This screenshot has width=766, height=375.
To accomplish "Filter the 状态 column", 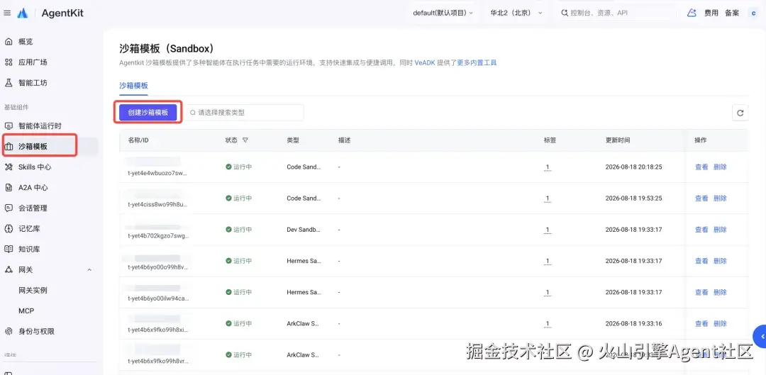I will coord(245,140).
